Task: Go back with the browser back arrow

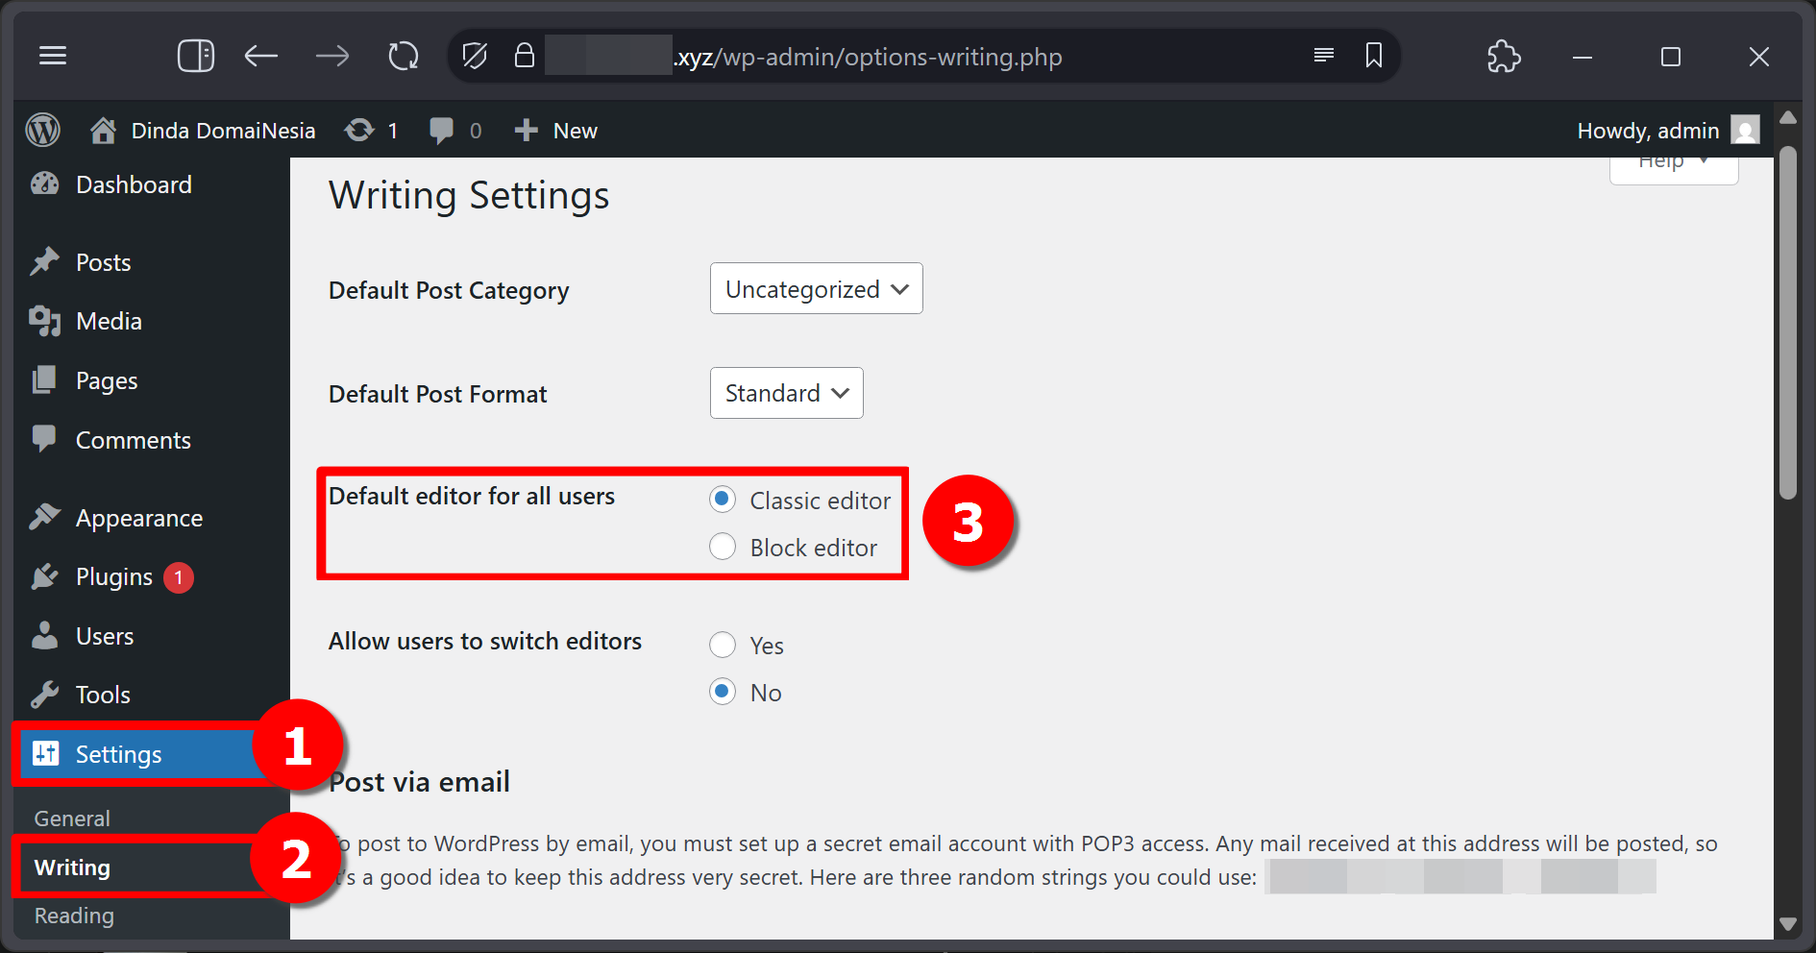Action: pyautogui.click(x=261, y=57)
